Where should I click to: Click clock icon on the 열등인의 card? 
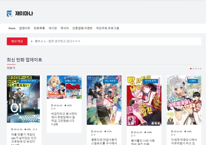[x=92, y=131]
